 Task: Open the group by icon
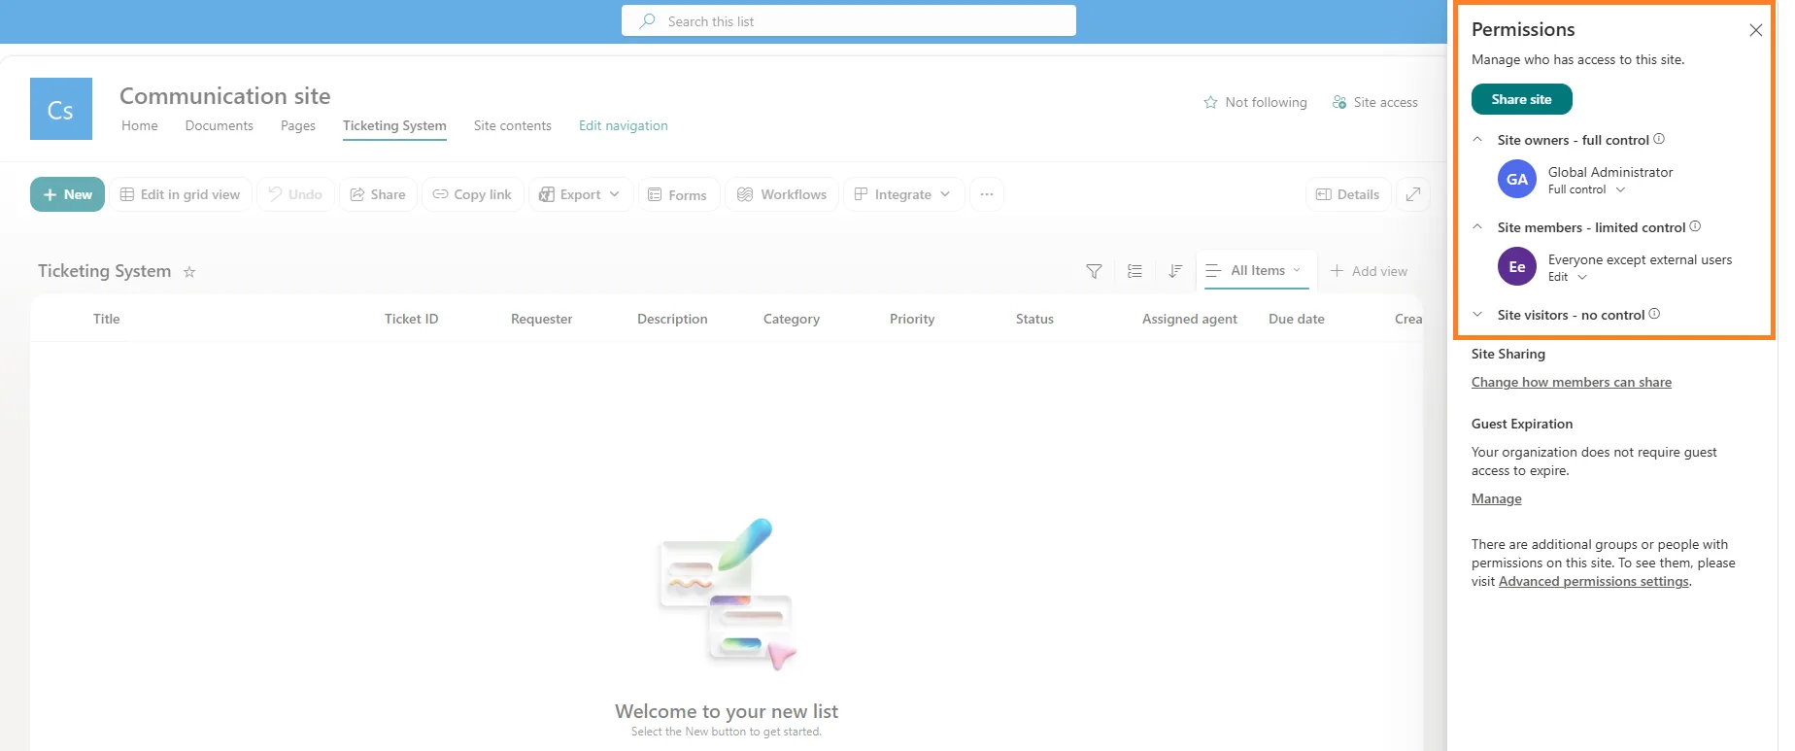[x=1135, y=271]
